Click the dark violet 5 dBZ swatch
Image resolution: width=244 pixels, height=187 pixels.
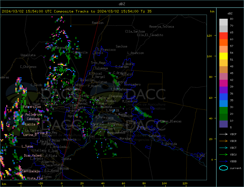coord(223,124)
